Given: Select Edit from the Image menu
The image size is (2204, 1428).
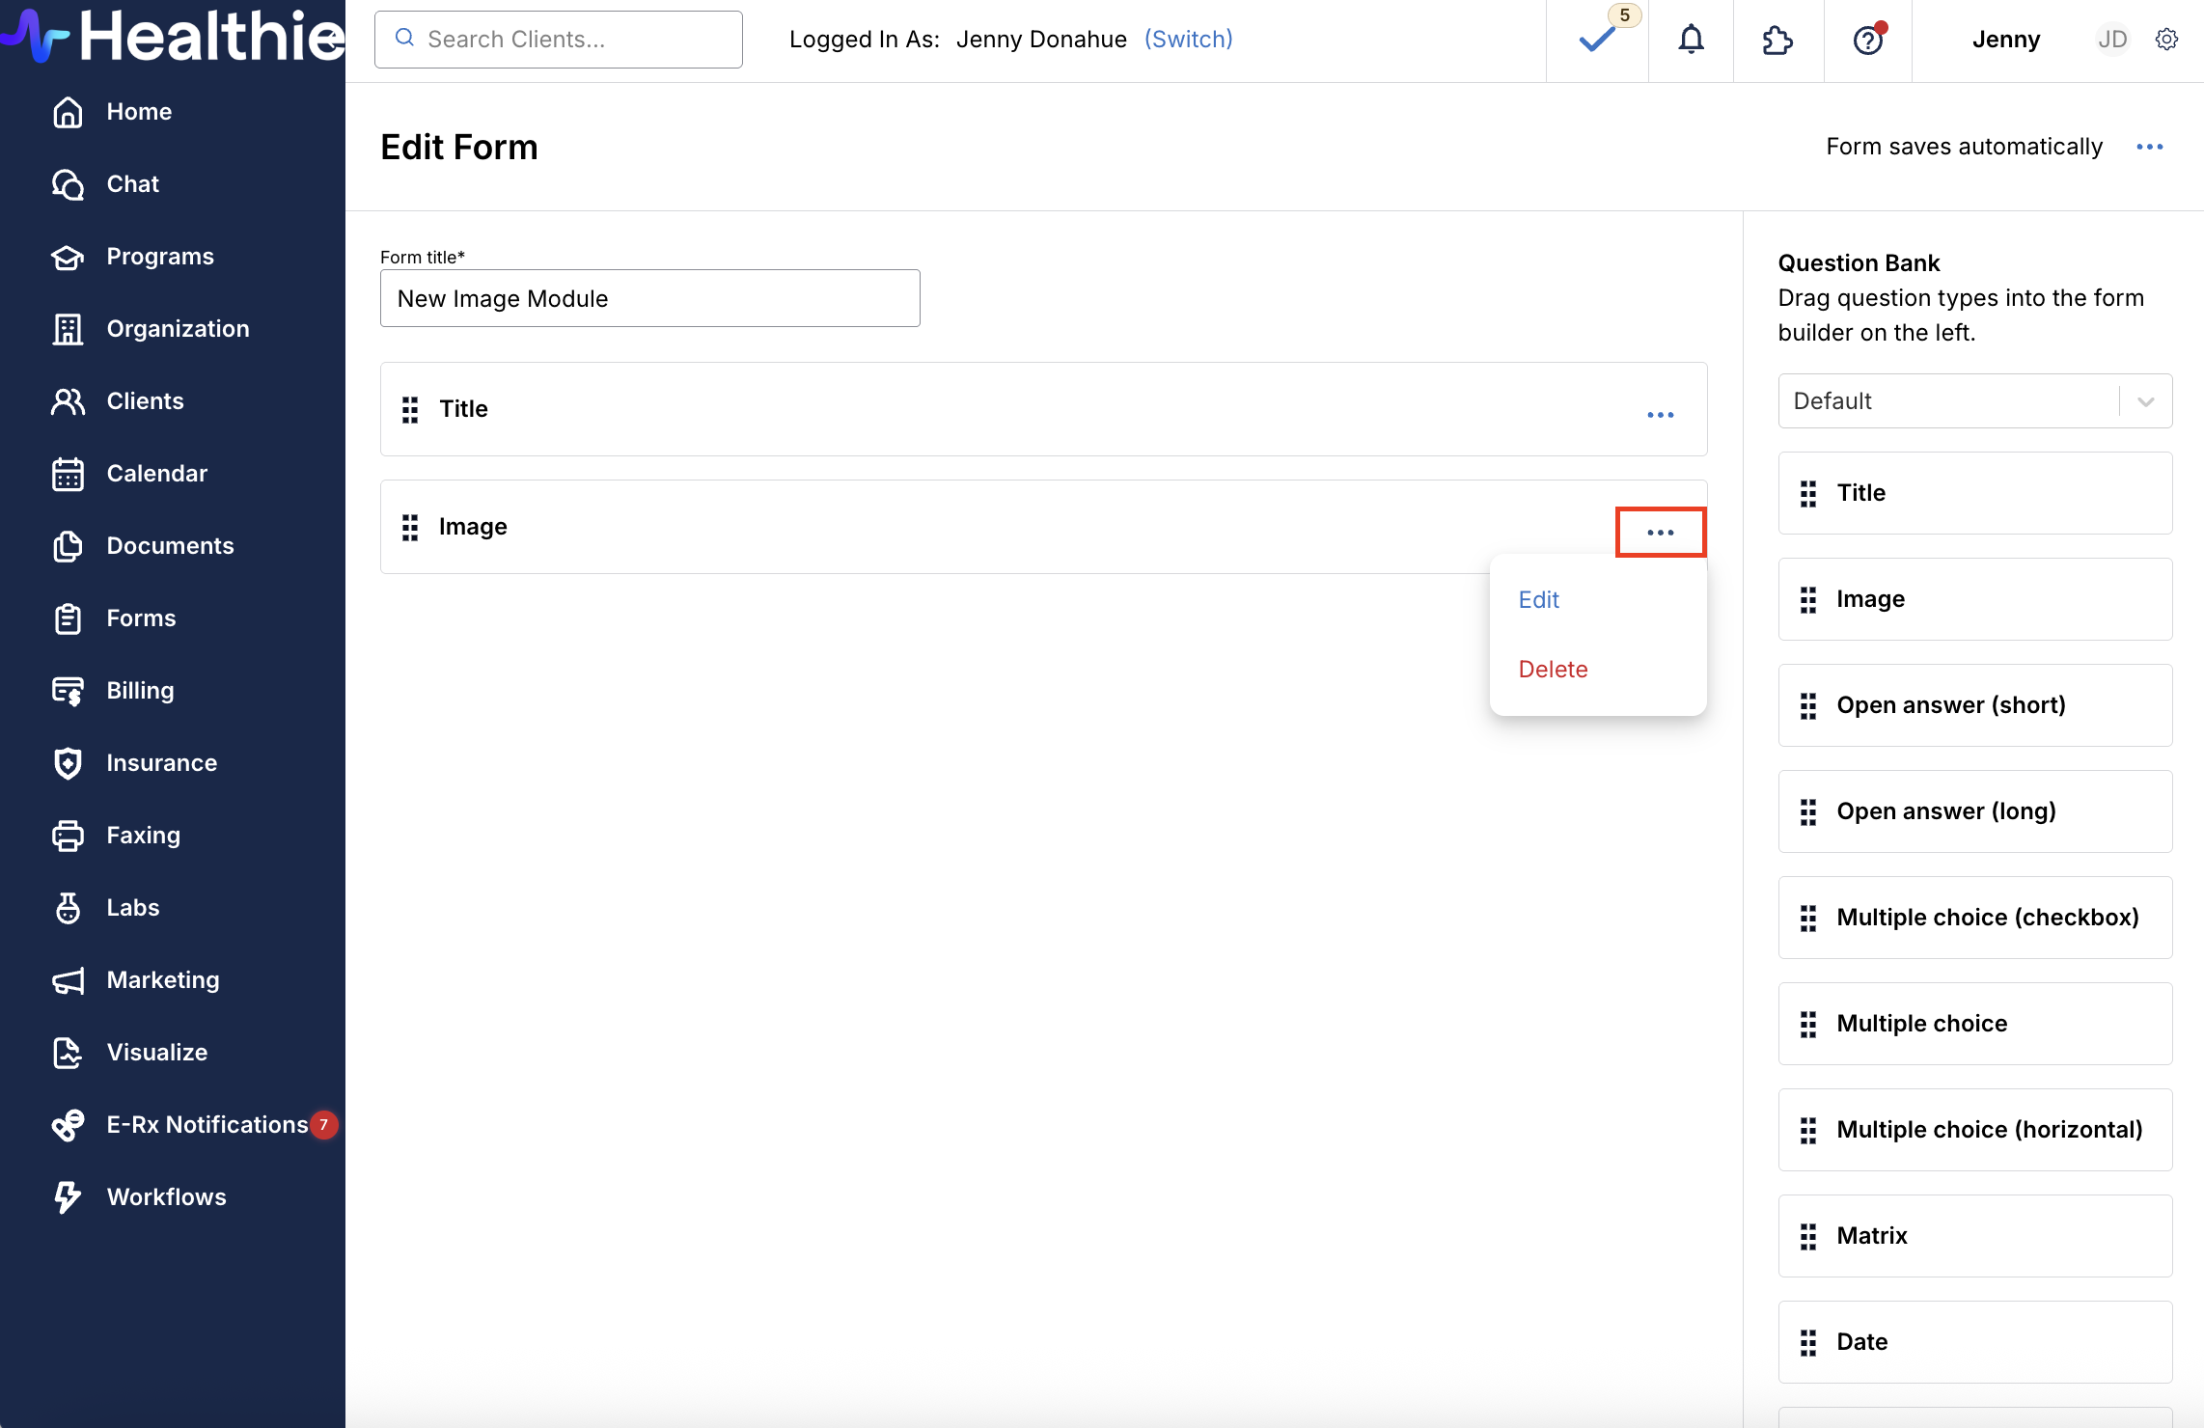Looking at the screenshot, I should pos(1538,600).
